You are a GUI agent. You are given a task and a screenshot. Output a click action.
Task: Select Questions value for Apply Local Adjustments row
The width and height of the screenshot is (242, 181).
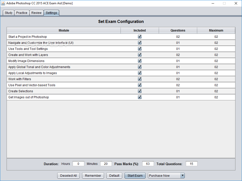(178, 73)
